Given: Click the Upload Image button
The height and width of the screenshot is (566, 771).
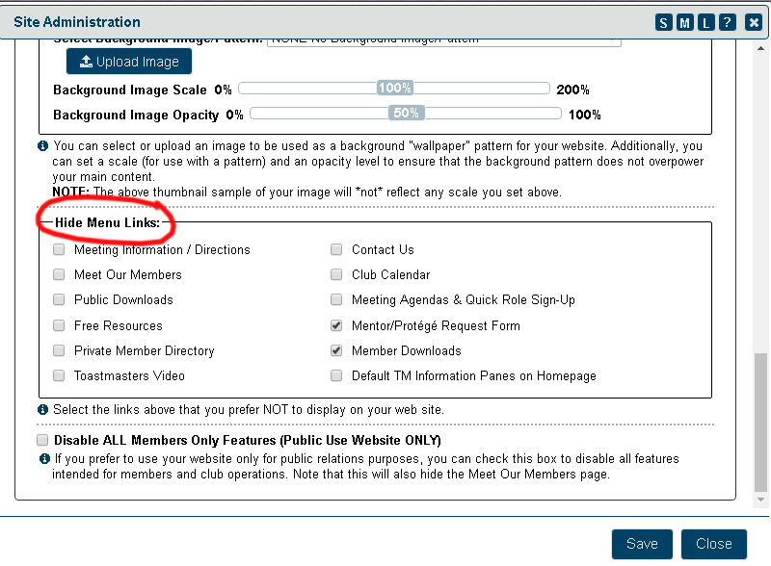Looking at the screenshot, I should (x=128, y=62).
